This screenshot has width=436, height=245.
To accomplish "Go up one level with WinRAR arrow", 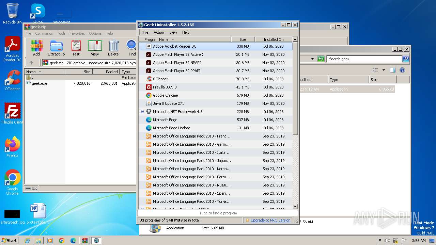I will pyautogui.click(x=31, y=63).
